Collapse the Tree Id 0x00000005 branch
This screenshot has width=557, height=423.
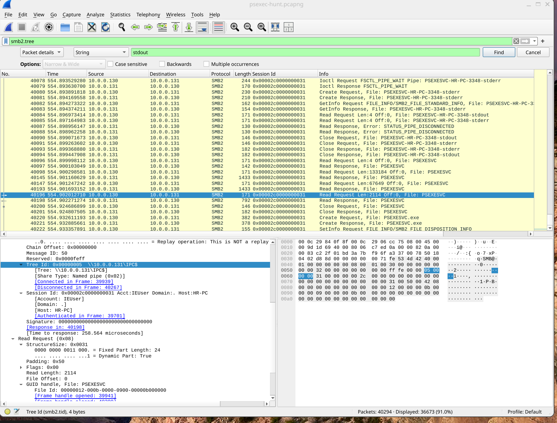pos(21,264)
